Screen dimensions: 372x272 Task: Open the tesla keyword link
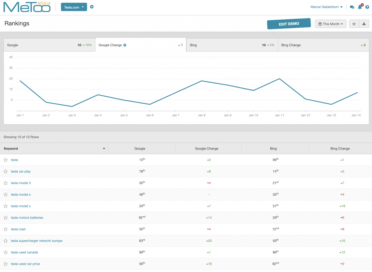[x=14, y=160]
